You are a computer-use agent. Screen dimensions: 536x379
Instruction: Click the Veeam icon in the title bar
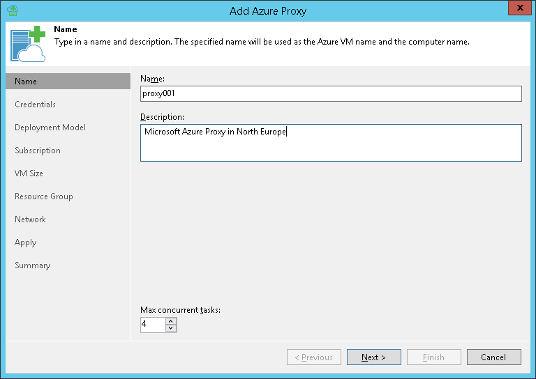[12, 10]
